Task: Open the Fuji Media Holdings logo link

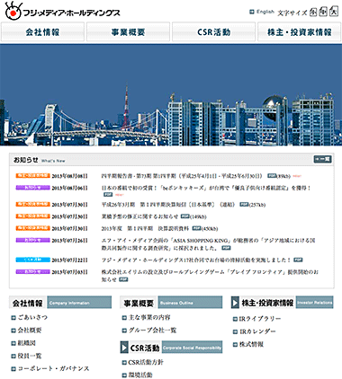Action: (x=62, y=11)
